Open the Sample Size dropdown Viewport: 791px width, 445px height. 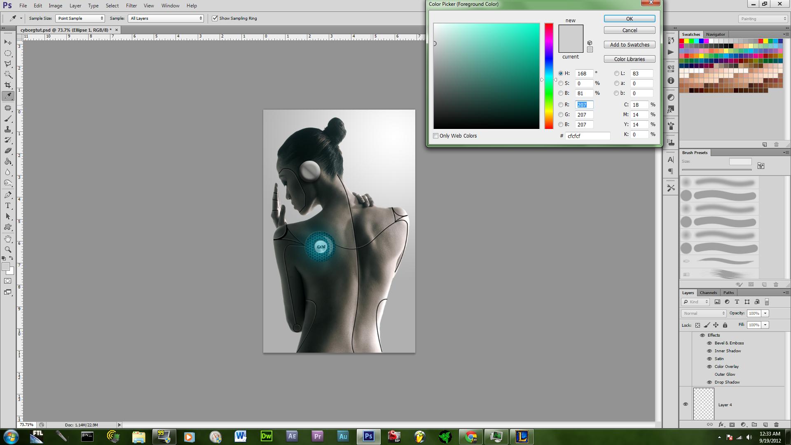point(80,18)
